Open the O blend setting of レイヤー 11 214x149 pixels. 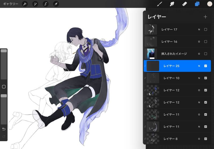tap(199, 115)
